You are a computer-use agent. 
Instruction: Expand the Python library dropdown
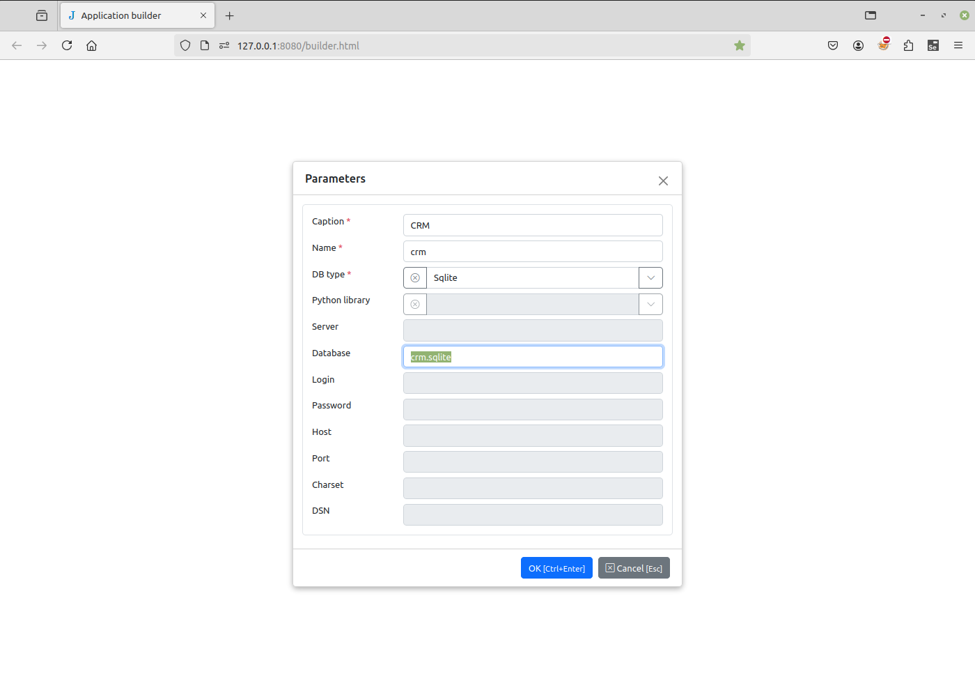coord(650,305)
